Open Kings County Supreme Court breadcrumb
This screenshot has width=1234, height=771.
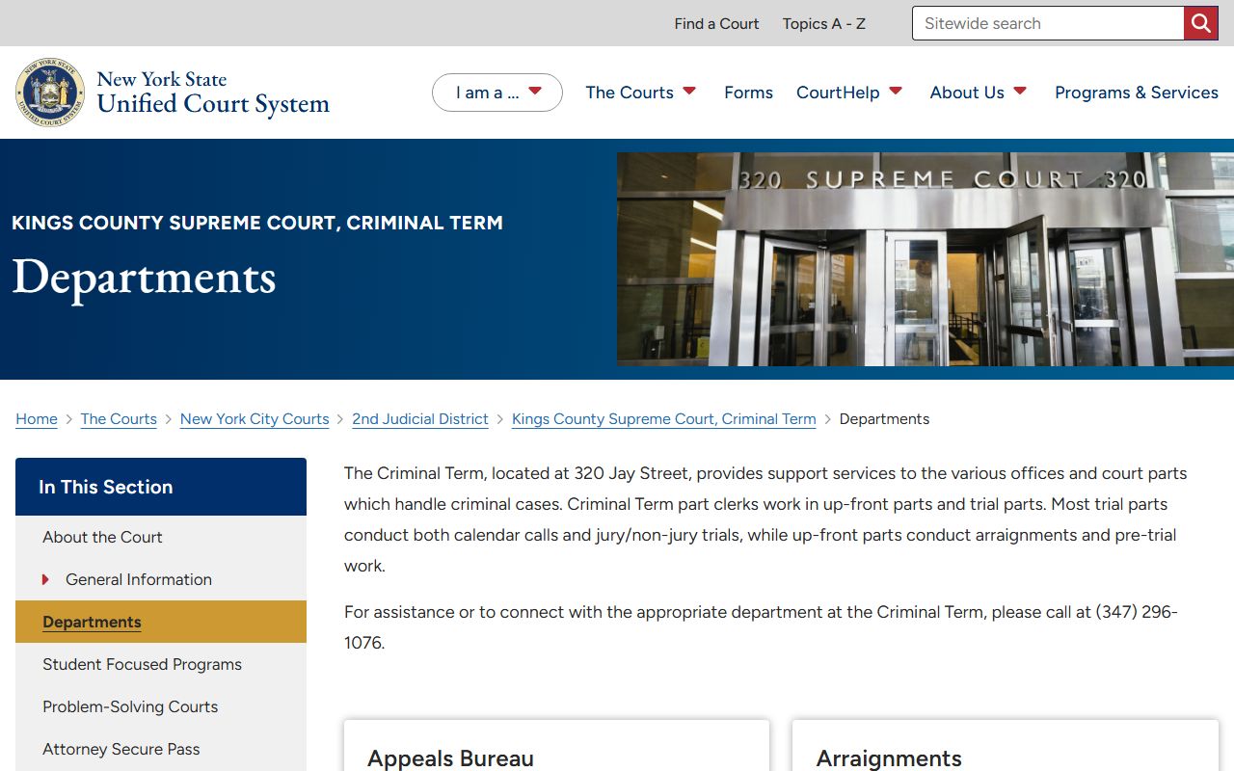tap(663, 419)
